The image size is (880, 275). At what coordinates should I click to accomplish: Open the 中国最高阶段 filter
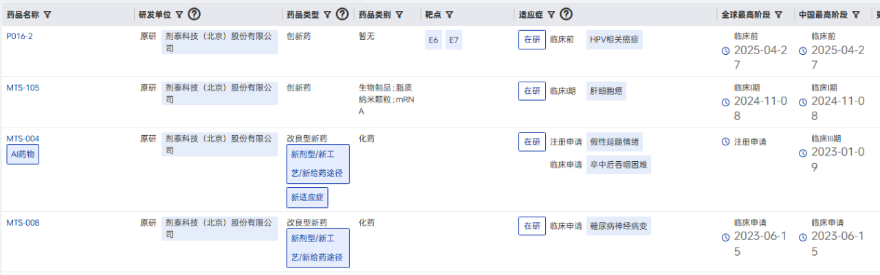pyautogui.click(x=856, y=14)
